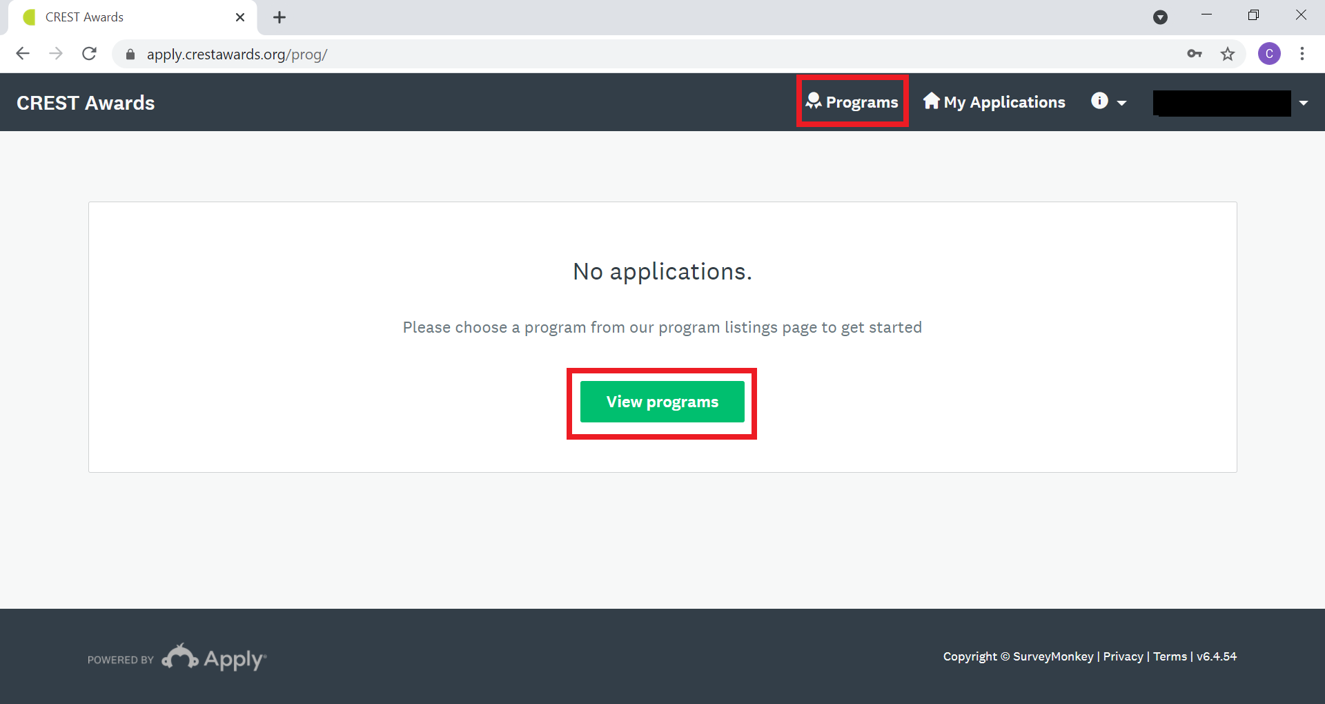This screenshot has height=704, width=1325.
Task: Expand the info icon dropdown
Action: pyautogui.click(x=1108, y=101)
